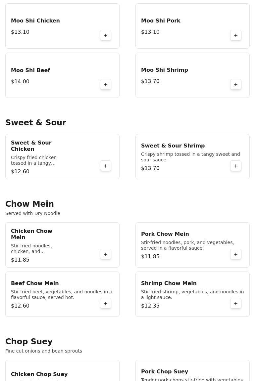Click the Sweet & Sour section heading

point(36,123)
